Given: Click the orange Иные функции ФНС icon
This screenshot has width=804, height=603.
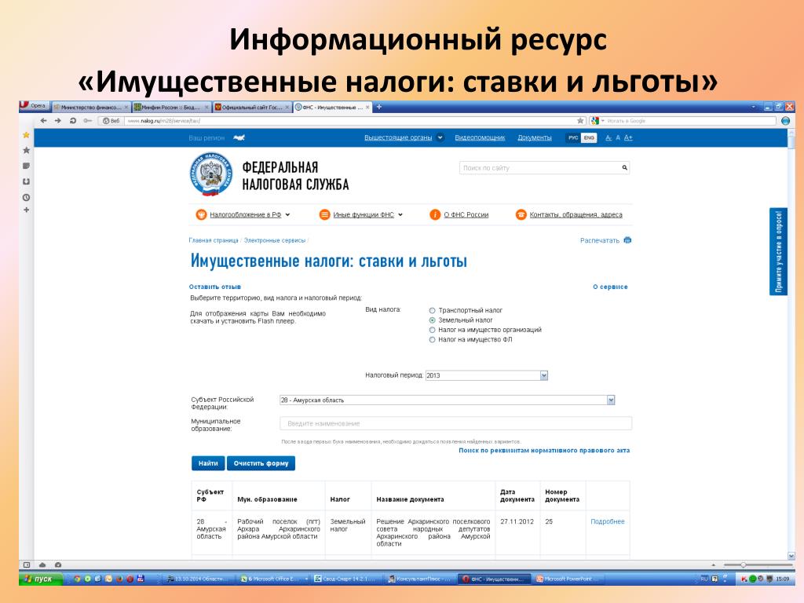Looking at the screenshot, I should [324, 215].
